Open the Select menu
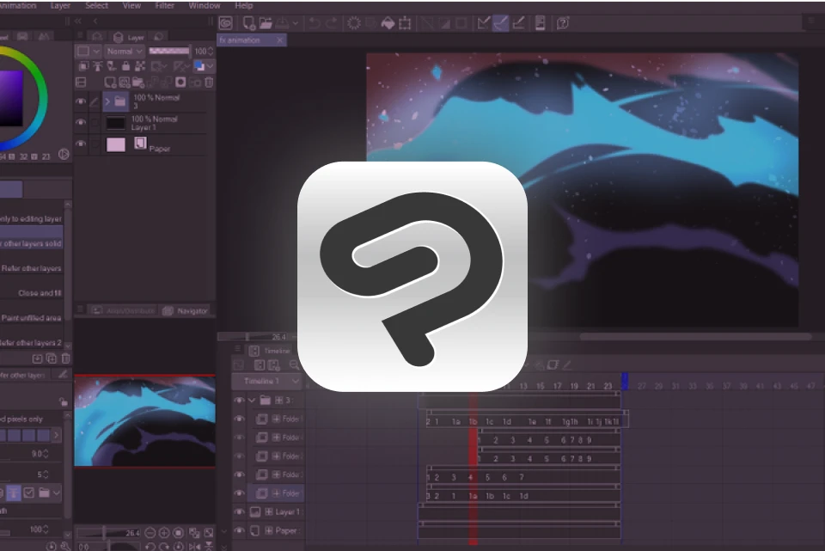Image resolution: width=825 pixels, height=551 pixels. pyautogui.click(x=96, y=5)
